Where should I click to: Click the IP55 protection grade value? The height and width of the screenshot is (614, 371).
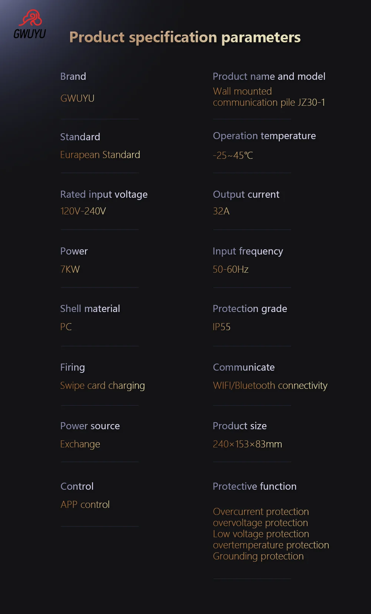coord(221,327)
